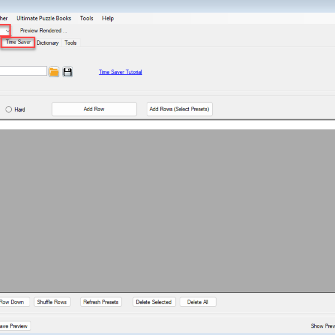Viewport: 335px width, 335px height.
Task: Select the Hard difficulty radio button
Action: 8,109
